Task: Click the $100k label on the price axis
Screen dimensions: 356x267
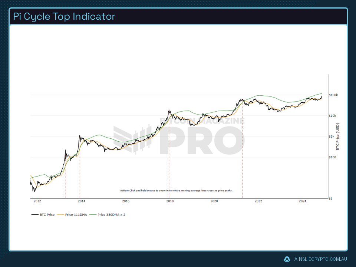Action: click(333, 95)
